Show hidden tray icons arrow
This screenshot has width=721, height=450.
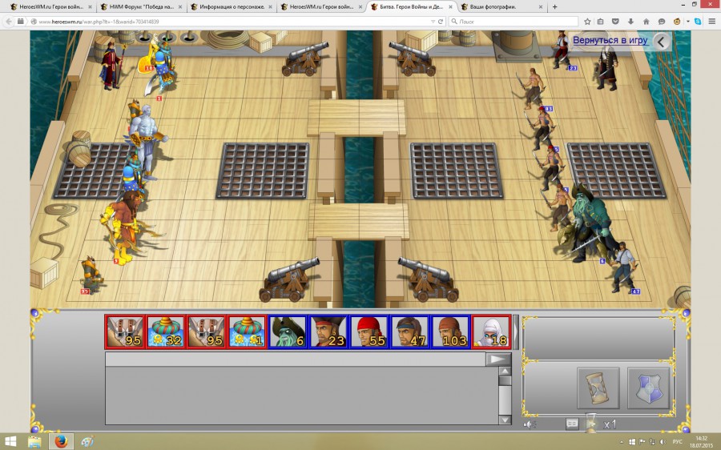pos(622,442)
